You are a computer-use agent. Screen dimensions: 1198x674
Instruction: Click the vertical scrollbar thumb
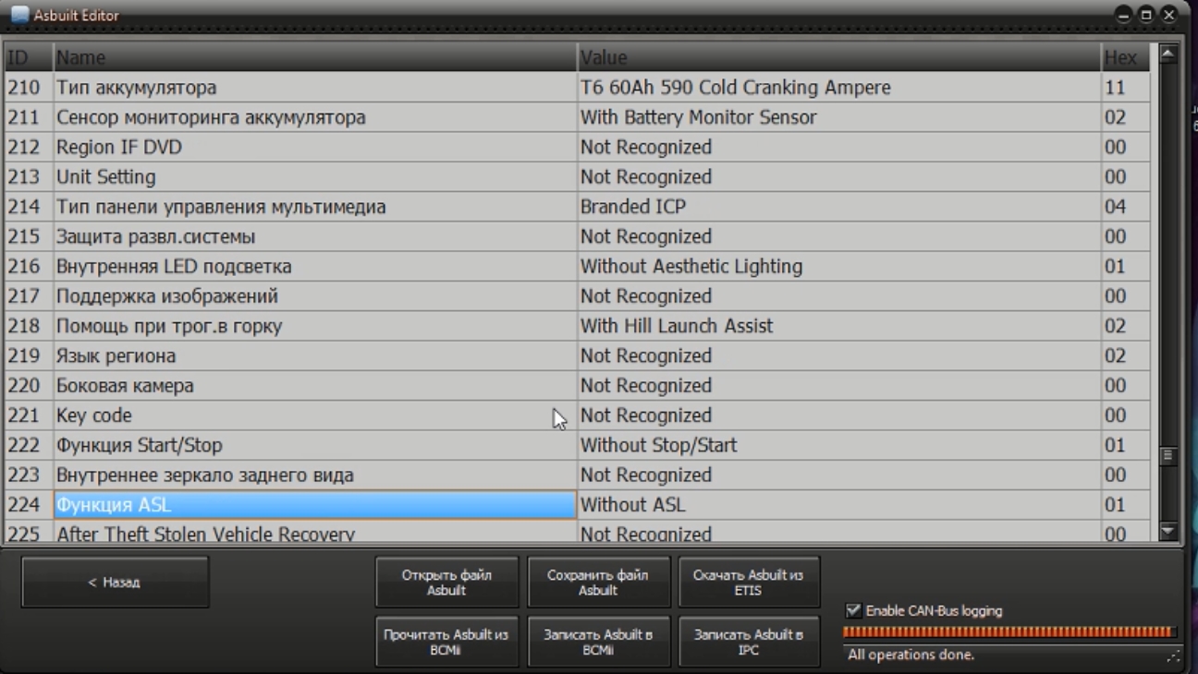click(1167, 454)
